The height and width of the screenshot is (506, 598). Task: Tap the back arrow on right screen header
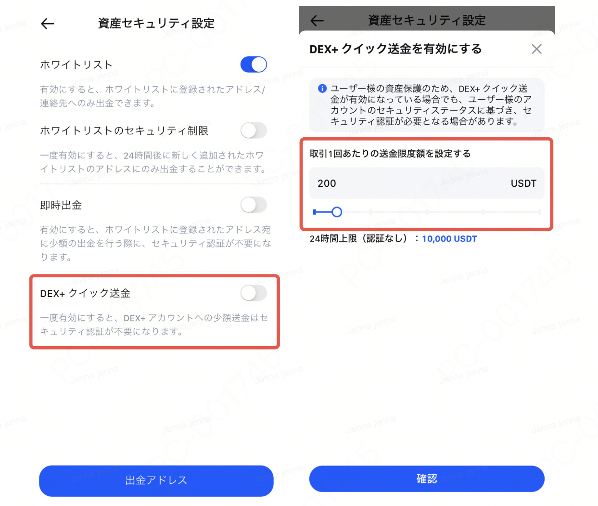(317, 20)
